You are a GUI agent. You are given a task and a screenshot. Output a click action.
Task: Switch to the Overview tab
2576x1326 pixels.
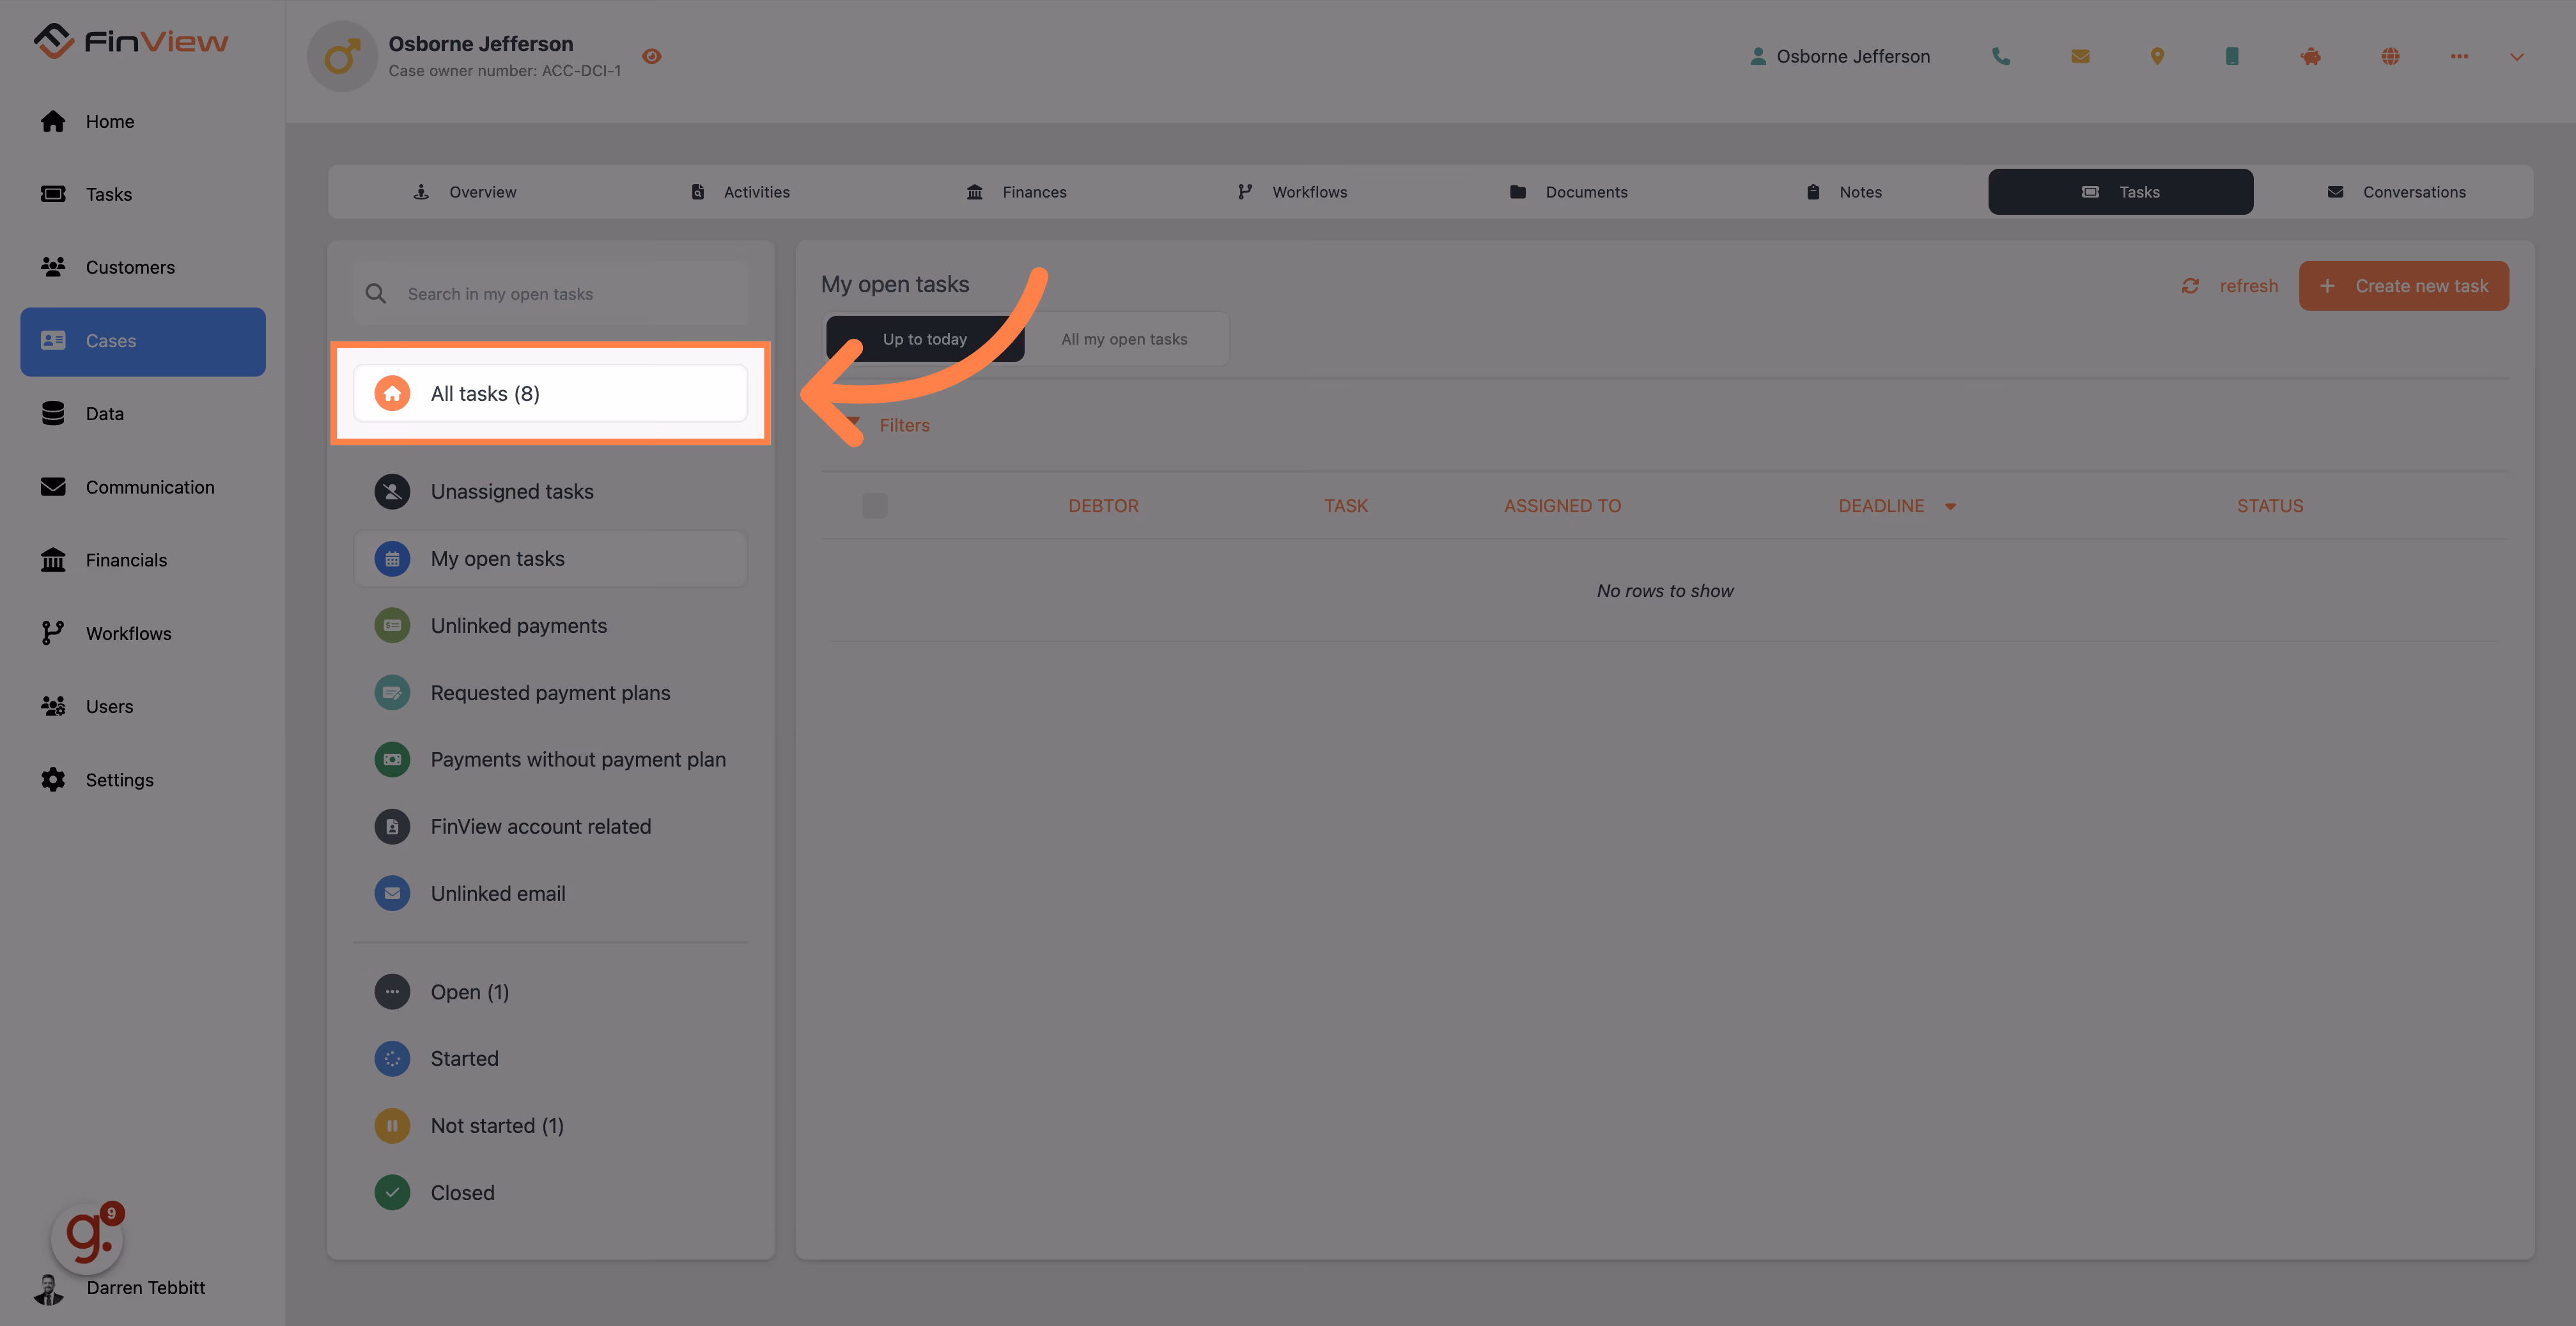click(x=465, y=192)
